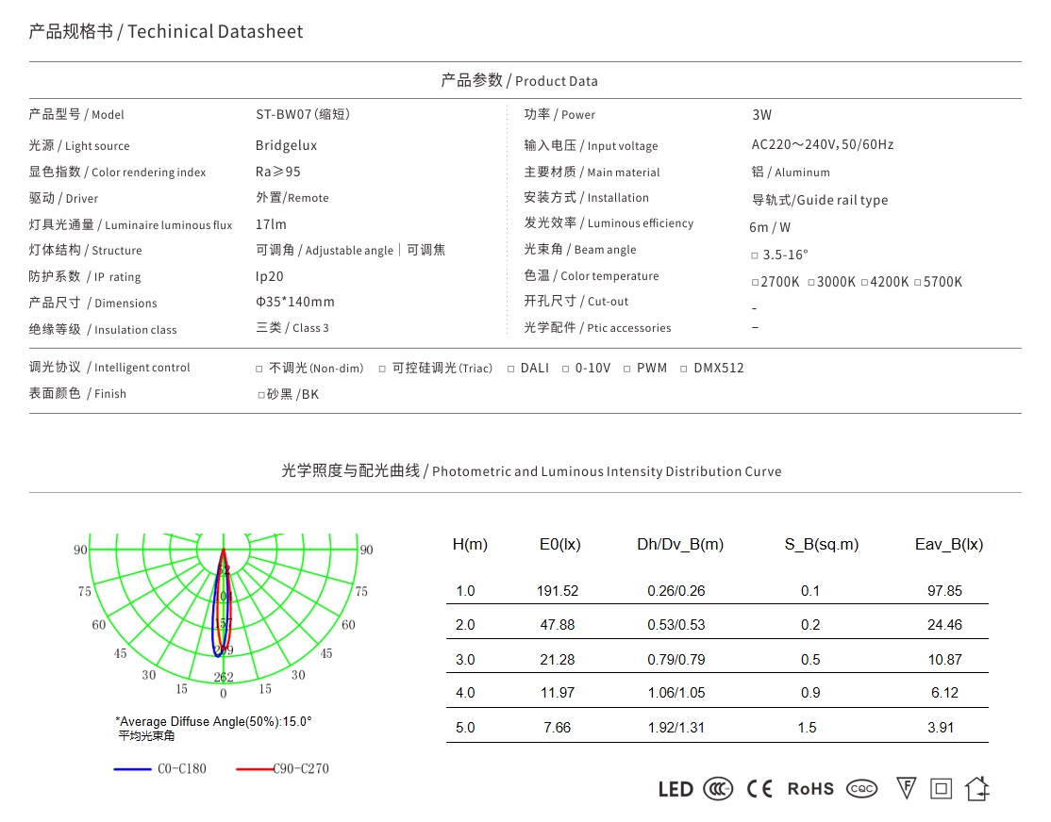Click the Dh/Dv_B(m) column header
This screenshot has width=1051, height=822.
680,545
